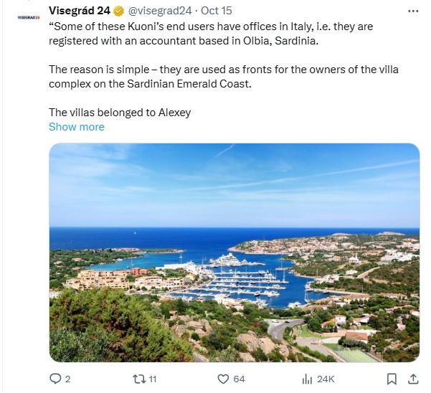Click the like count 64
Screen dimensions: 431x393
click(x=239, y=379)
